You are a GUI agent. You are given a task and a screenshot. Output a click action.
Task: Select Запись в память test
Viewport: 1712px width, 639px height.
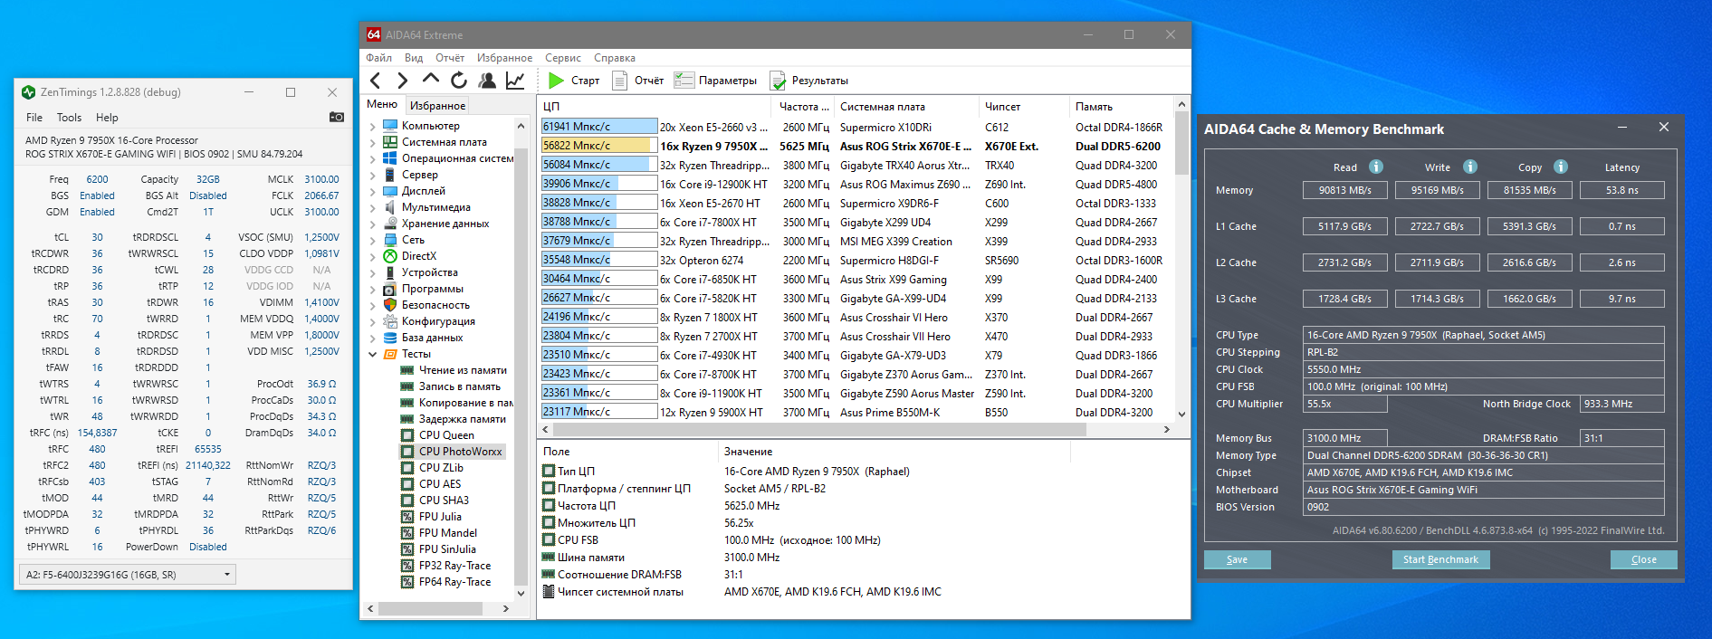click(x=459, y=386)
